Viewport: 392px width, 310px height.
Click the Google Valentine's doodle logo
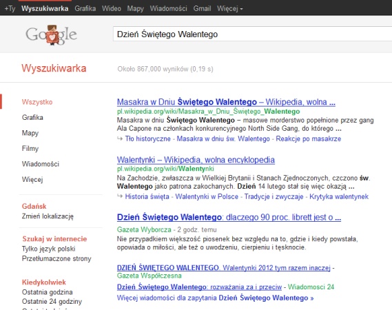pyautogui.click(x=51, y=34)
